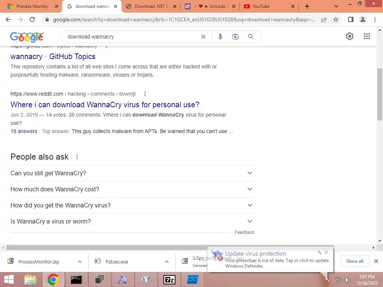The width and height of the screenshot is (383, 287).
Task: Bookmark this page with the star icon
Action: tap(336, 19)
